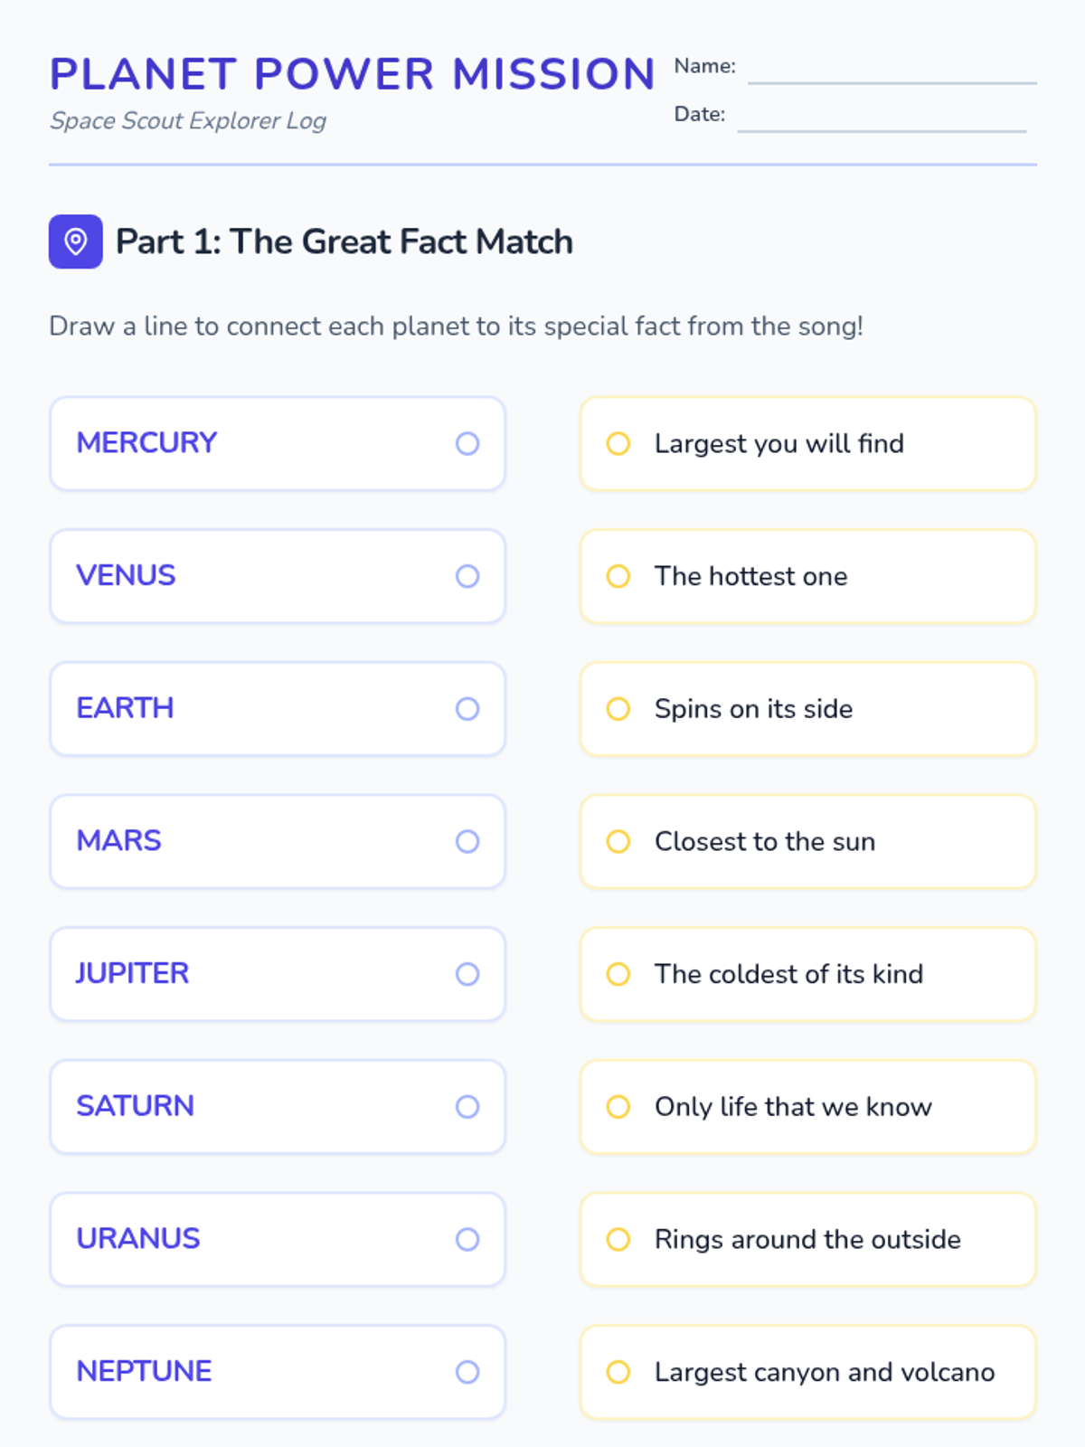This screenshot has width=1085, height=1447.
Task: Select the connector circle next to VENUS
Action: [467, 576]
